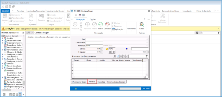222x97 pixels.
Task: Open the Financiamentos dropdown
Action: pos(17,21)
